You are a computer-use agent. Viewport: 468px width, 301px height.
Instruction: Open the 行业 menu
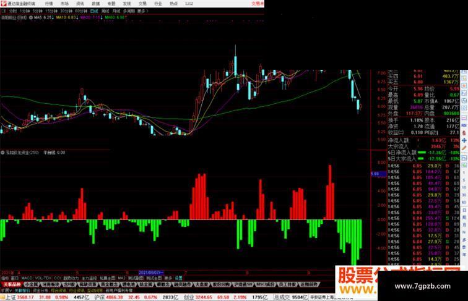pos(158,4)
